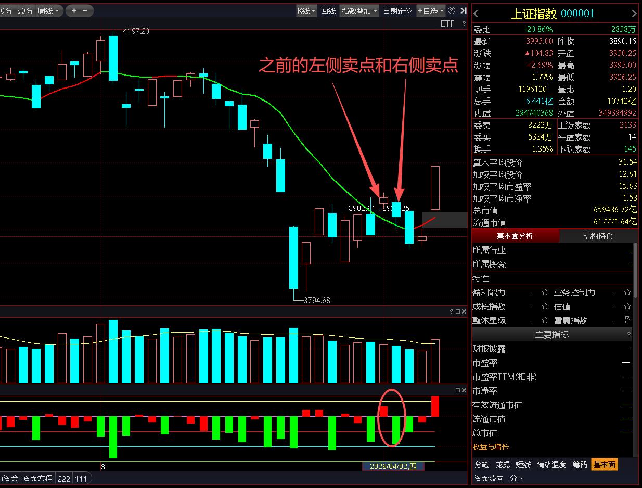Go to next stock with the right arrow

pyautogui.click(x=634, y=14)
